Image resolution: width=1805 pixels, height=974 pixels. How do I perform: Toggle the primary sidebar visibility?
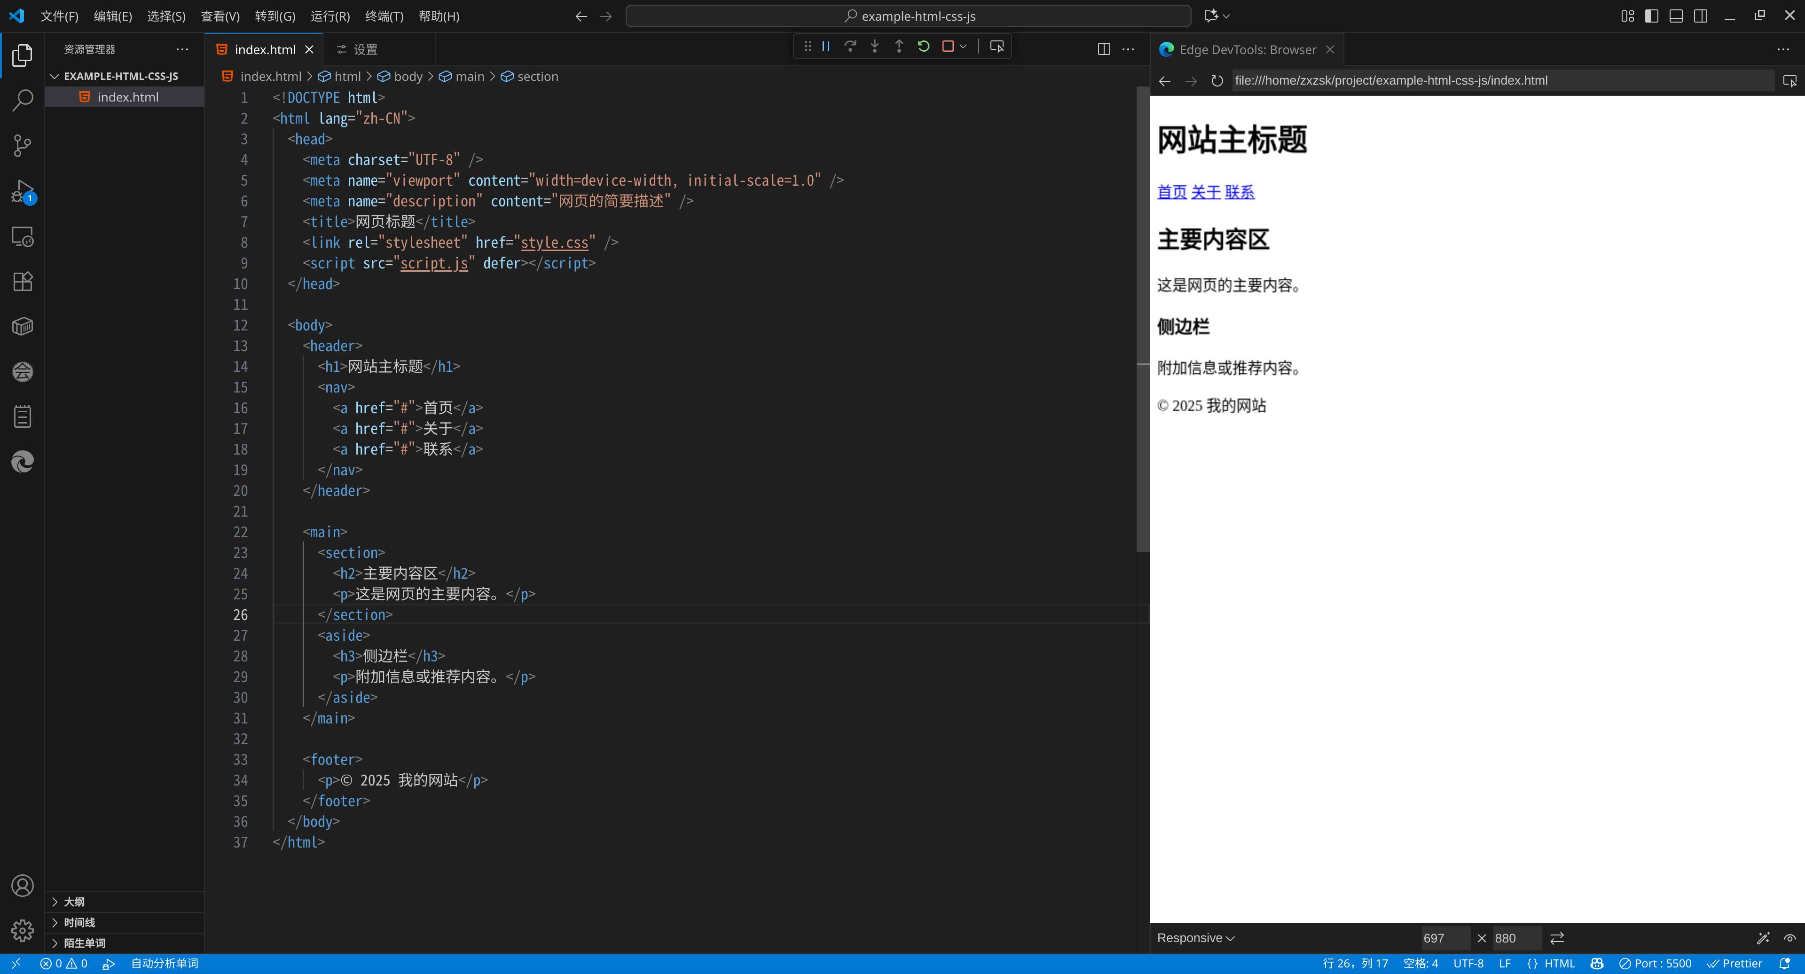(1652, 16)
